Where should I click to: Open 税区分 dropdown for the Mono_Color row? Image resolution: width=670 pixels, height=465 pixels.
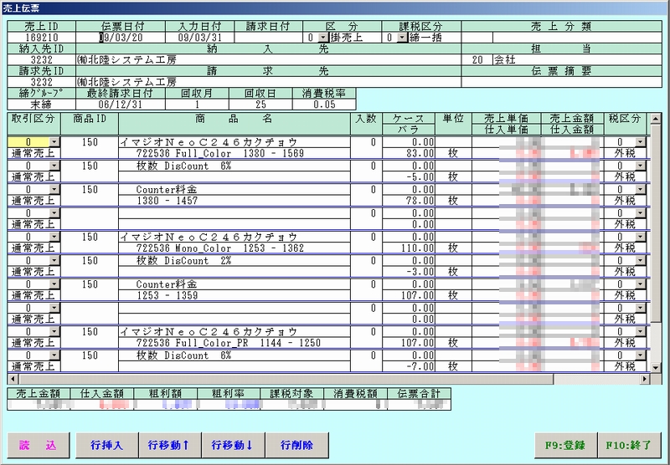[x=640, y=238]
